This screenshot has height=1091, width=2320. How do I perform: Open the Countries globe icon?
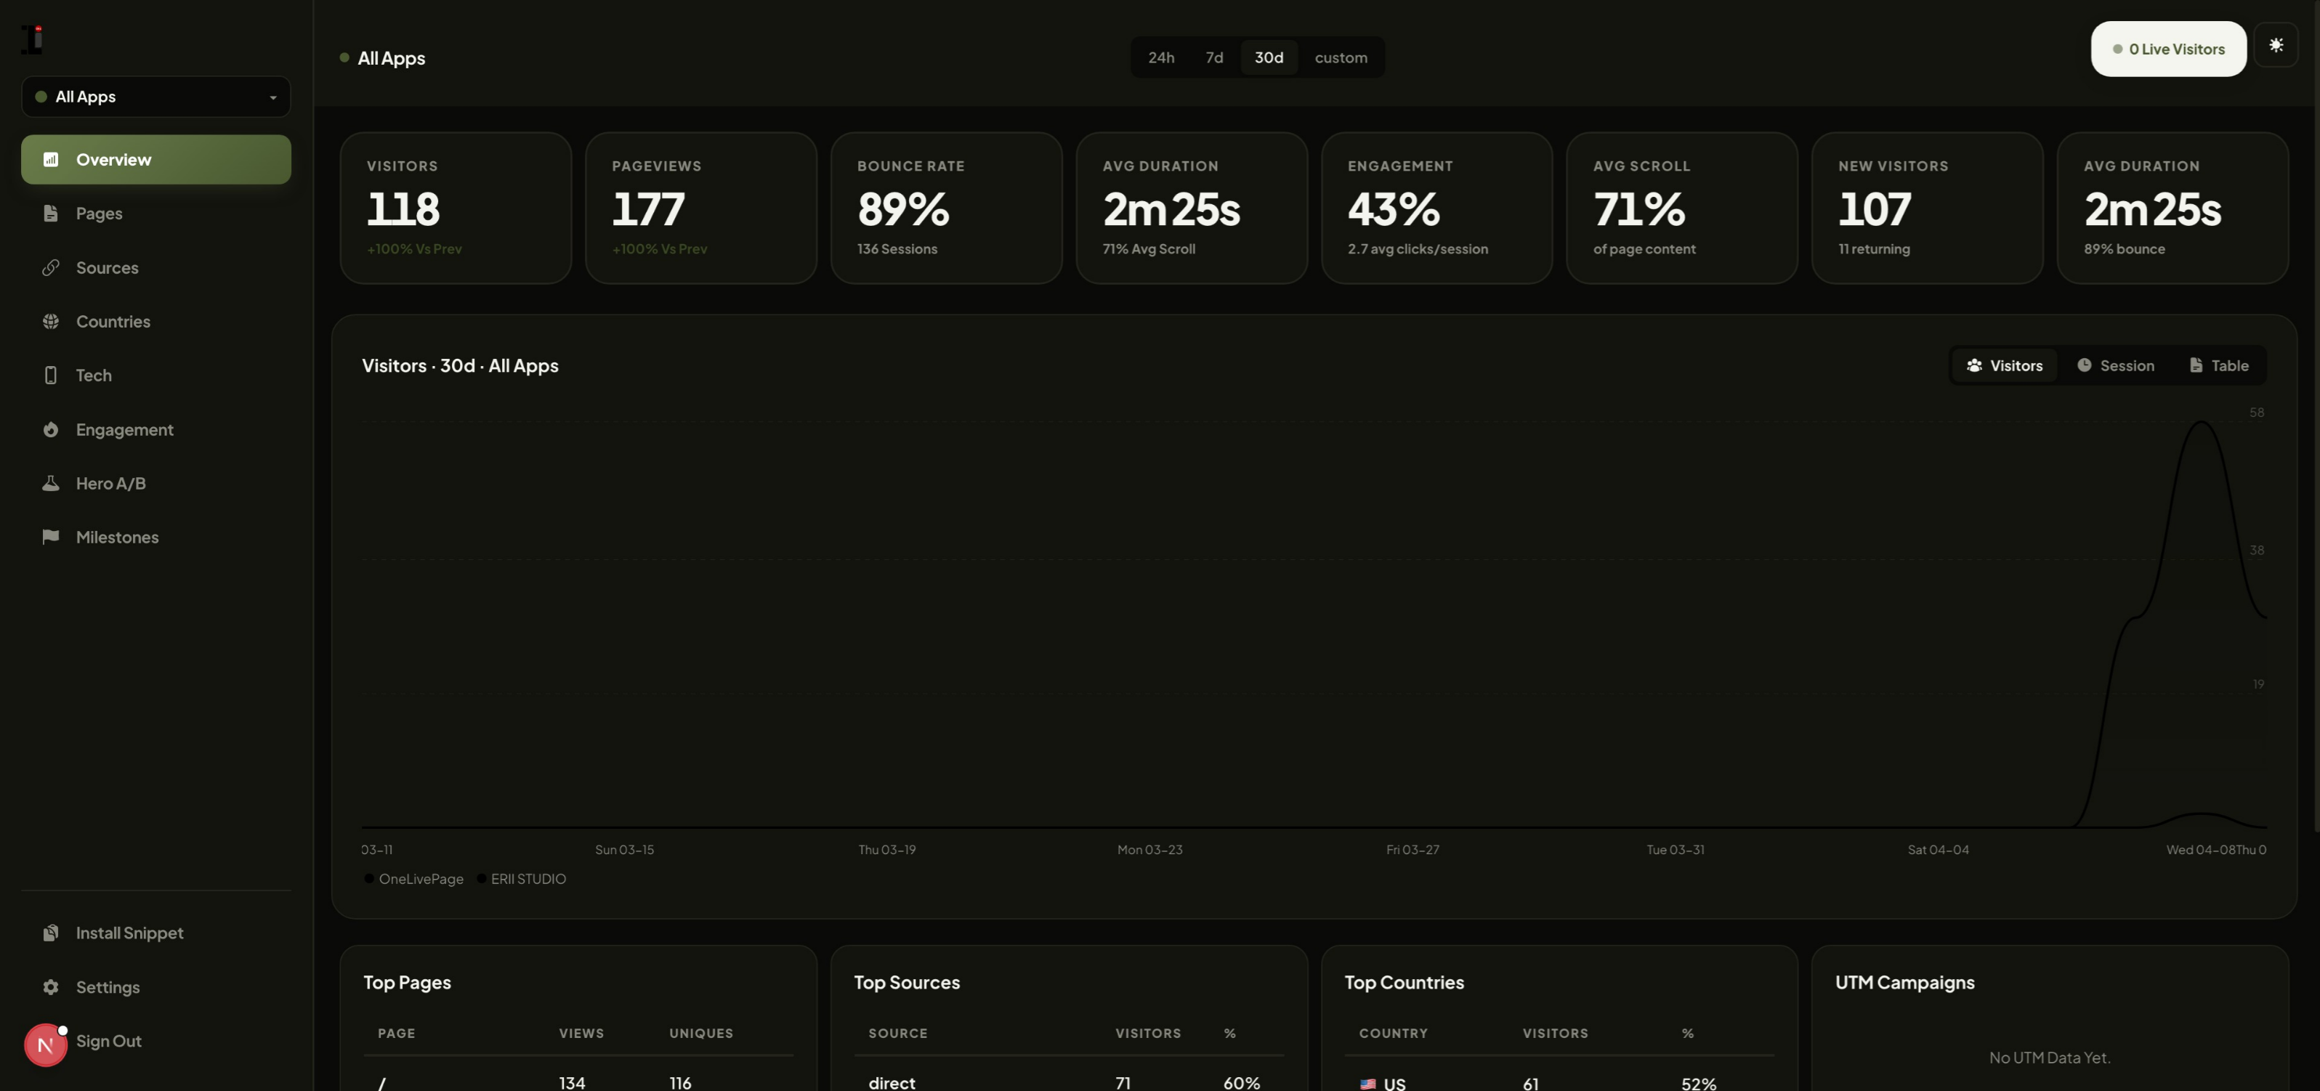coord(52,321)
